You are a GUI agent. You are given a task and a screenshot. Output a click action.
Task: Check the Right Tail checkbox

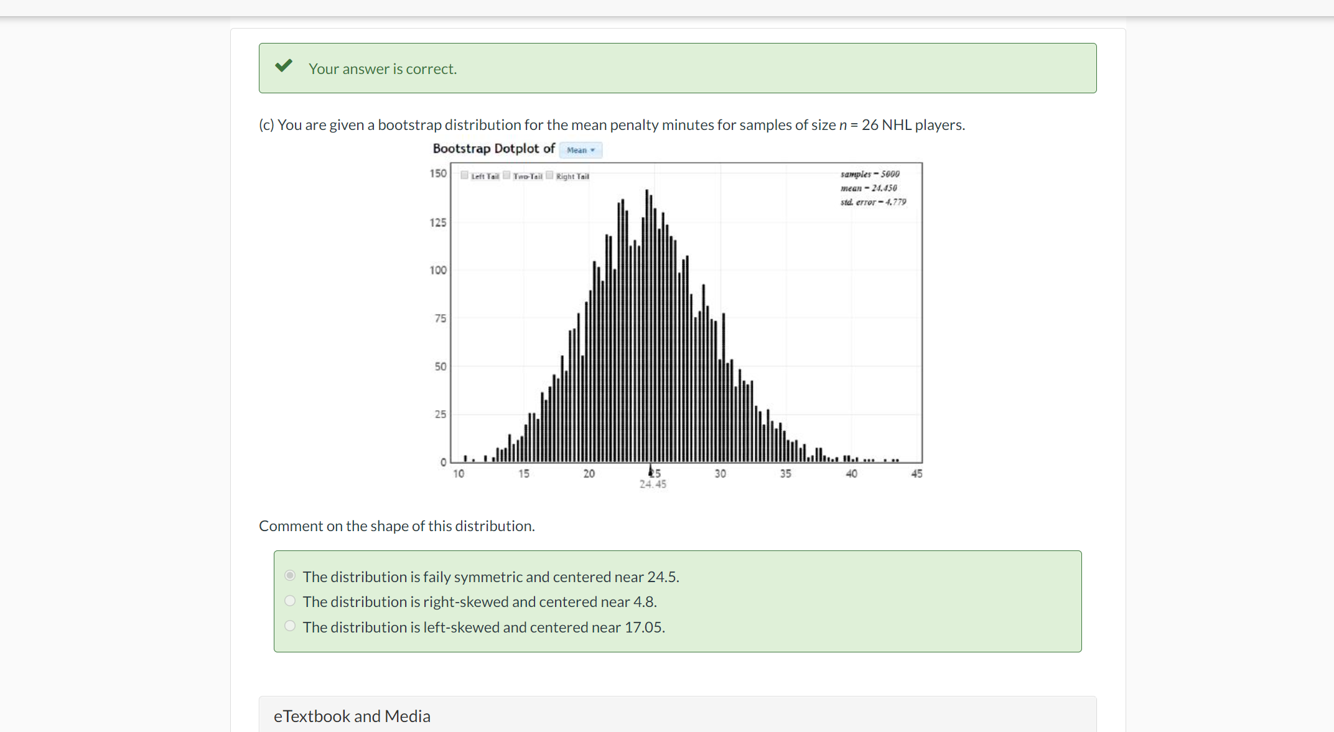point(550,175)
